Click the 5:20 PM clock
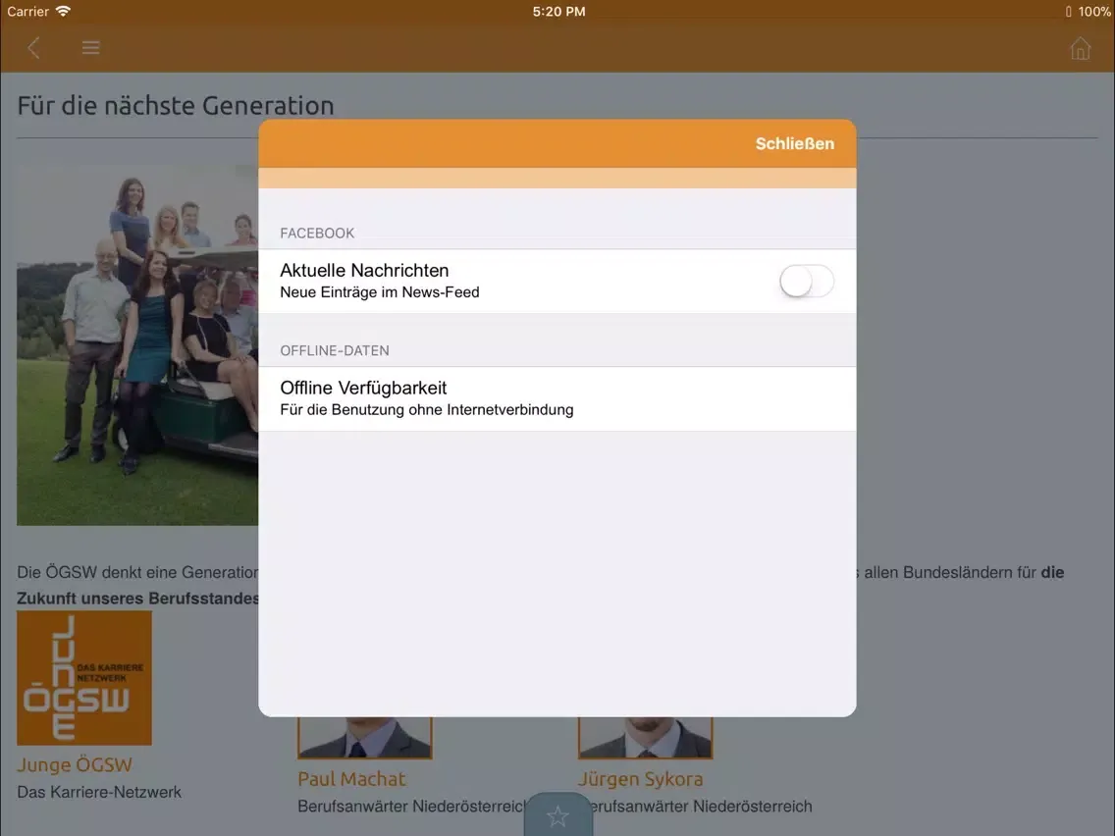1115x836 pixels. (x=558, y=12)
